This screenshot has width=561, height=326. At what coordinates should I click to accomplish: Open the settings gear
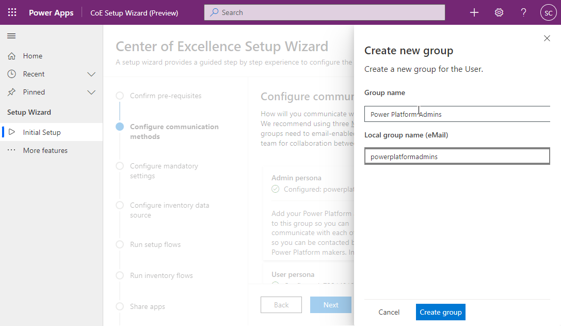coord(499,12)
